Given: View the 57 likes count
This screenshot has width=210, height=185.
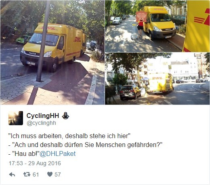Looking at the screenshot, I should coord(58,174).
